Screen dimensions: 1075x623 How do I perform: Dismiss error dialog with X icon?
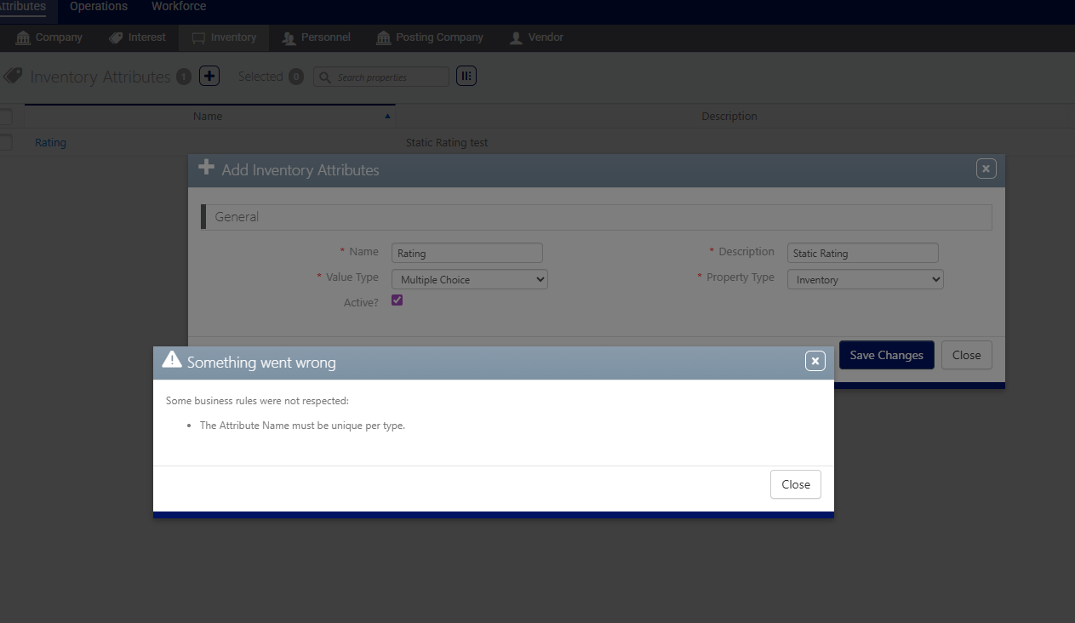815,362
